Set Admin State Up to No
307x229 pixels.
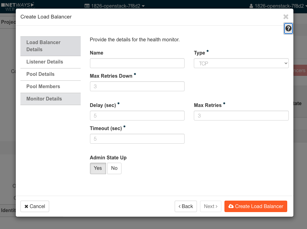[x=114, y=168]
